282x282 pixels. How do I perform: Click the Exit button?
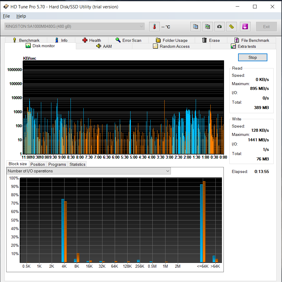pos(266,27)
